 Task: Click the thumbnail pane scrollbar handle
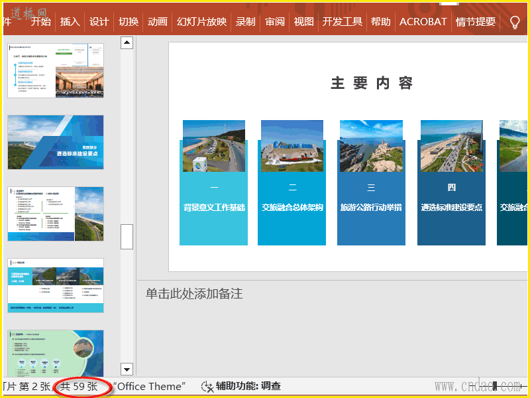click(127, 237)
